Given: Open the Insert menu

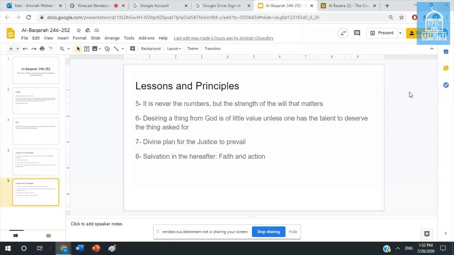Looking at the screenshot, I should click(63, 38).
